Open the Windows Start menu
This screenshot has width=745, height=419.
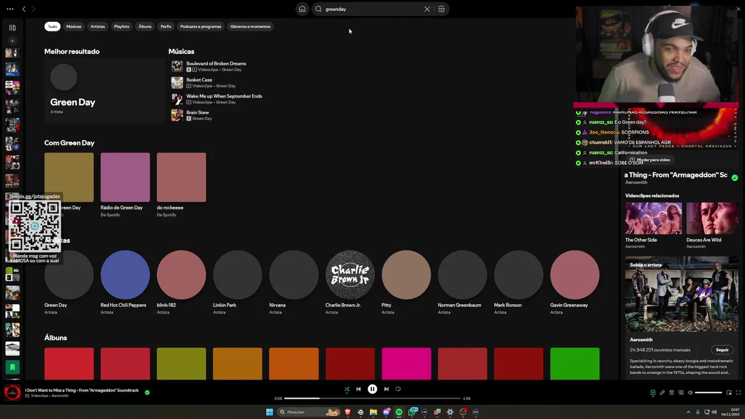click(x=269, y=412)
